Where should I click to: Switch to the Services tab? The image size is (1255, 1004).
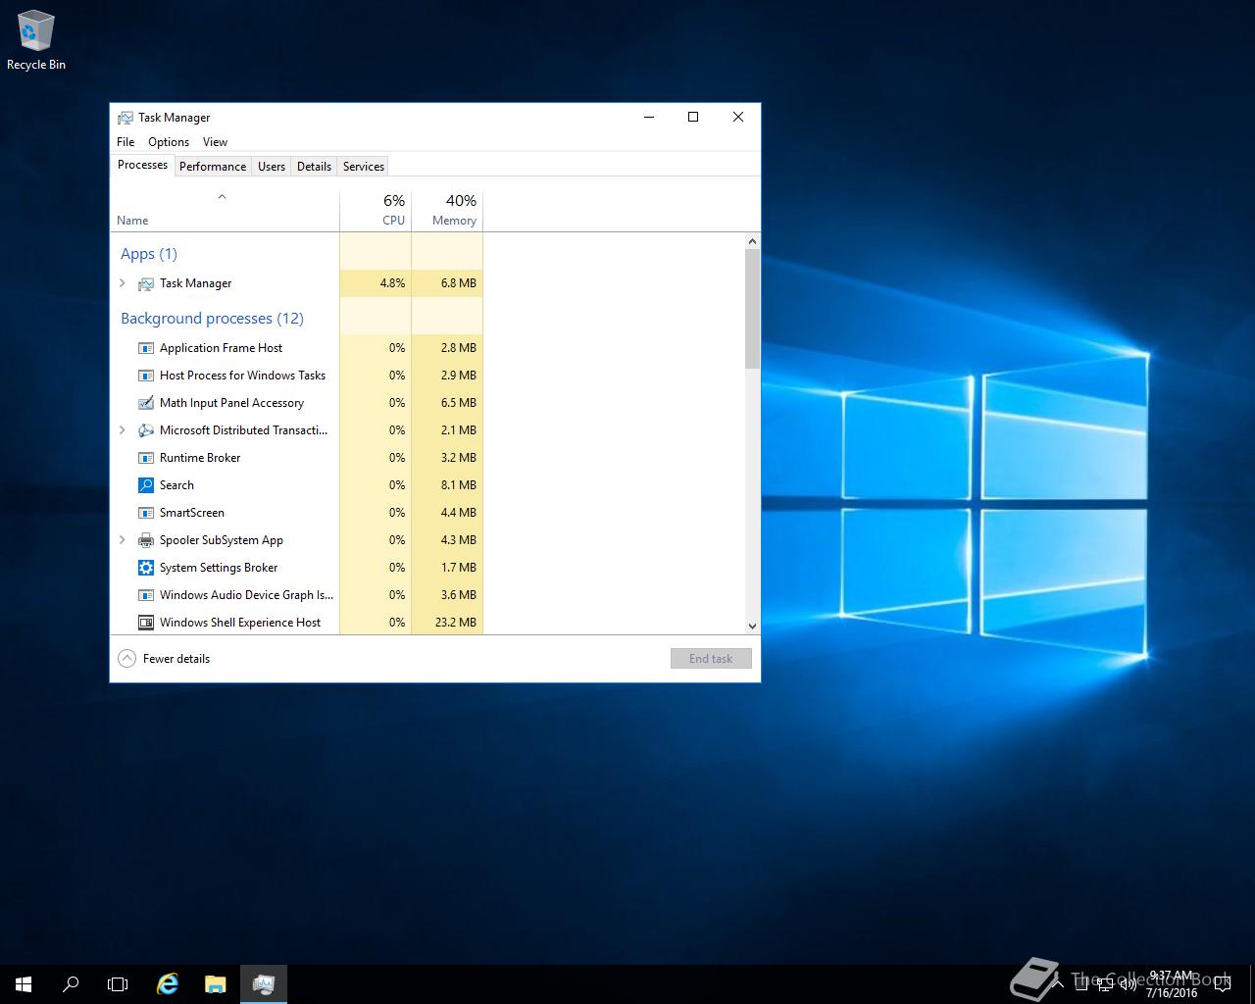pyautogui.click(x=364, y=167)
